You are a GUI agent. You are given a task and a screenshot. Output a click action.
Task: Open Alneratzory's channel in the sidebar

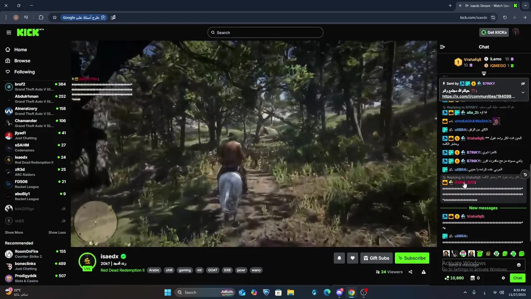[x=35, y=111]
